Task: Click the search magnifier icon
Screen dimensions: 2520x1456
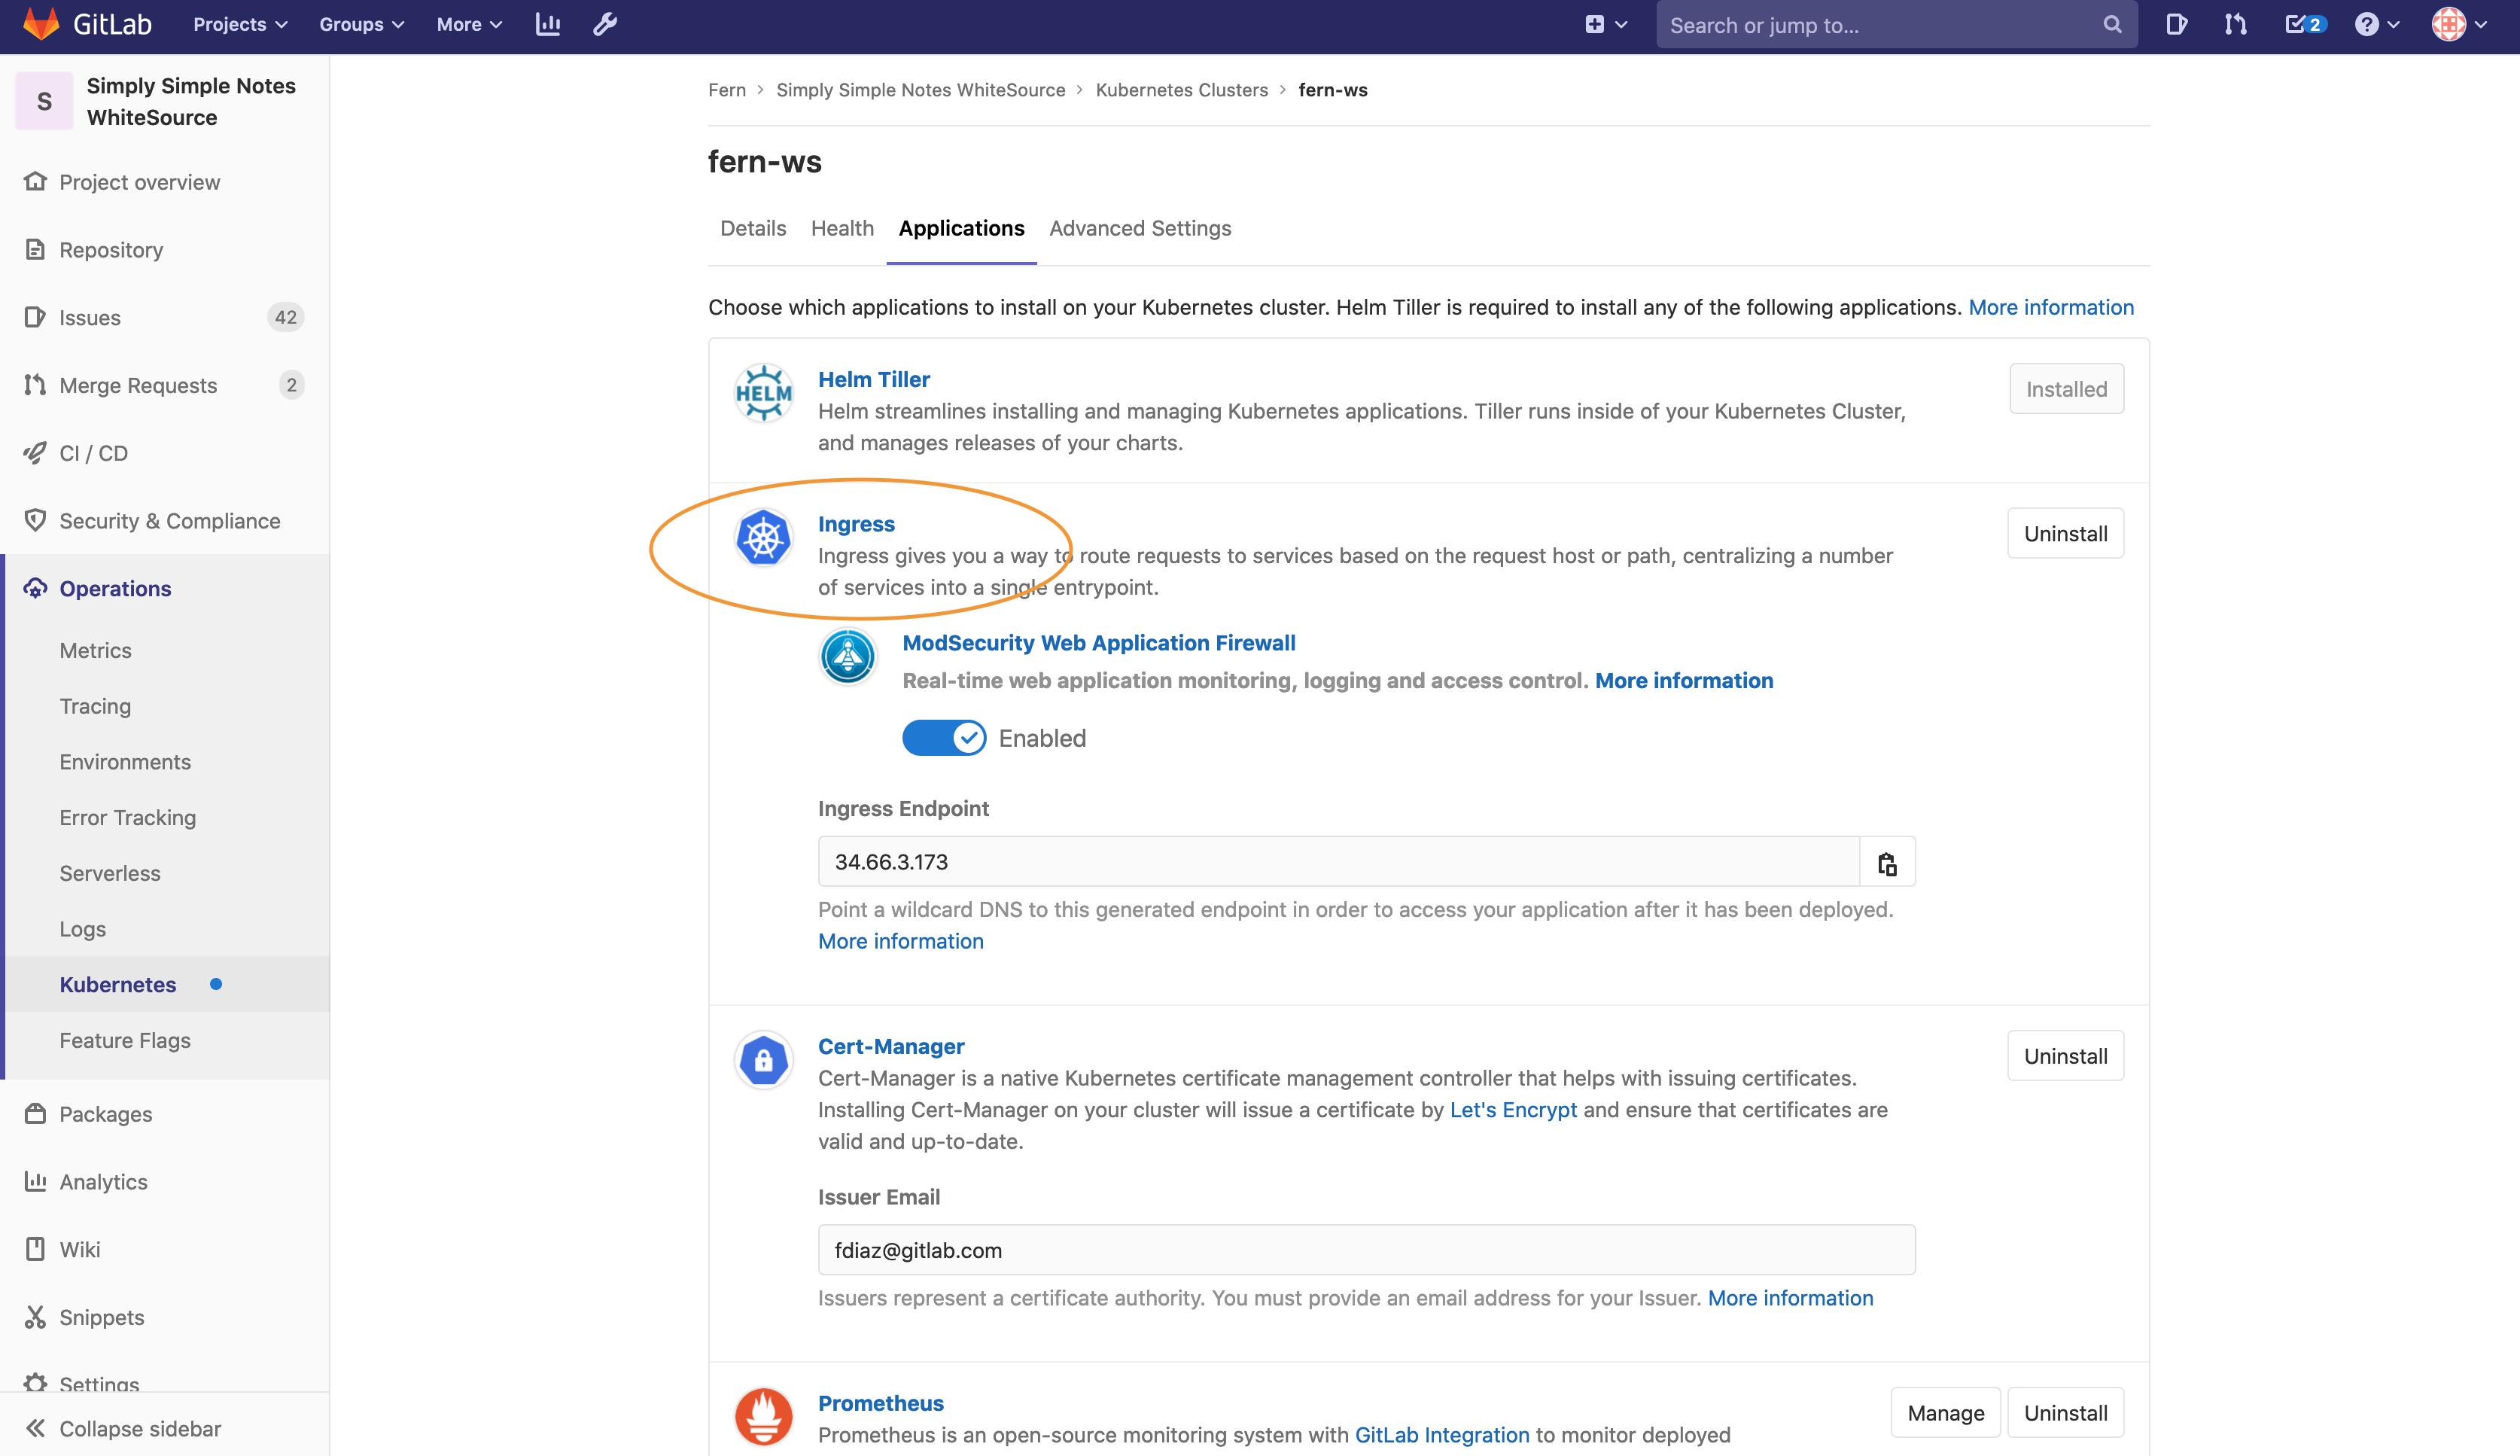Action: point(2111,24)
